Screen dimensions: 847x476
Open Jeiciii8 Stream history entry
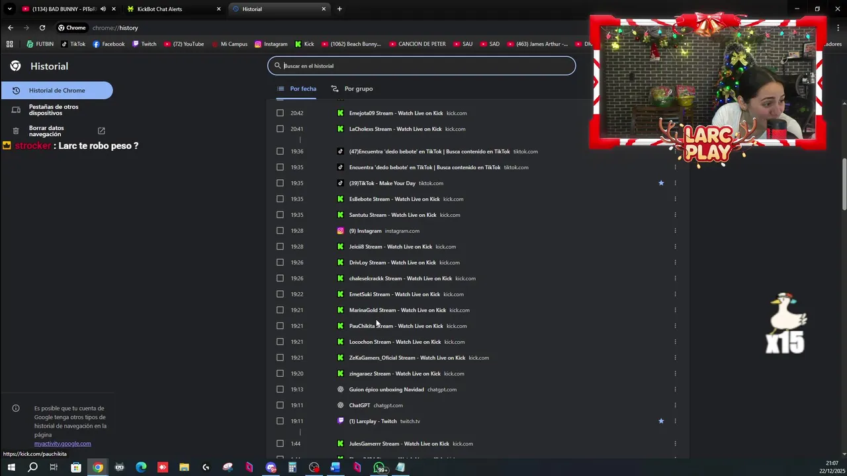(390, 247)
